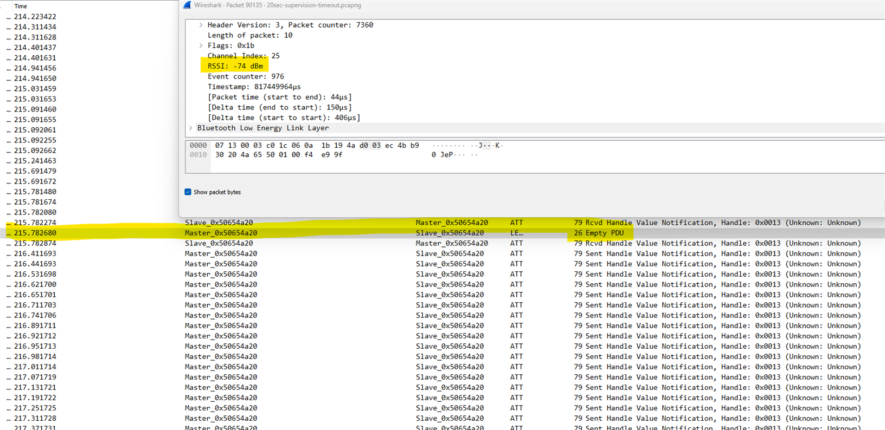Select Delta time (end to start) line
885x430 pixels.
coord(280,107)
